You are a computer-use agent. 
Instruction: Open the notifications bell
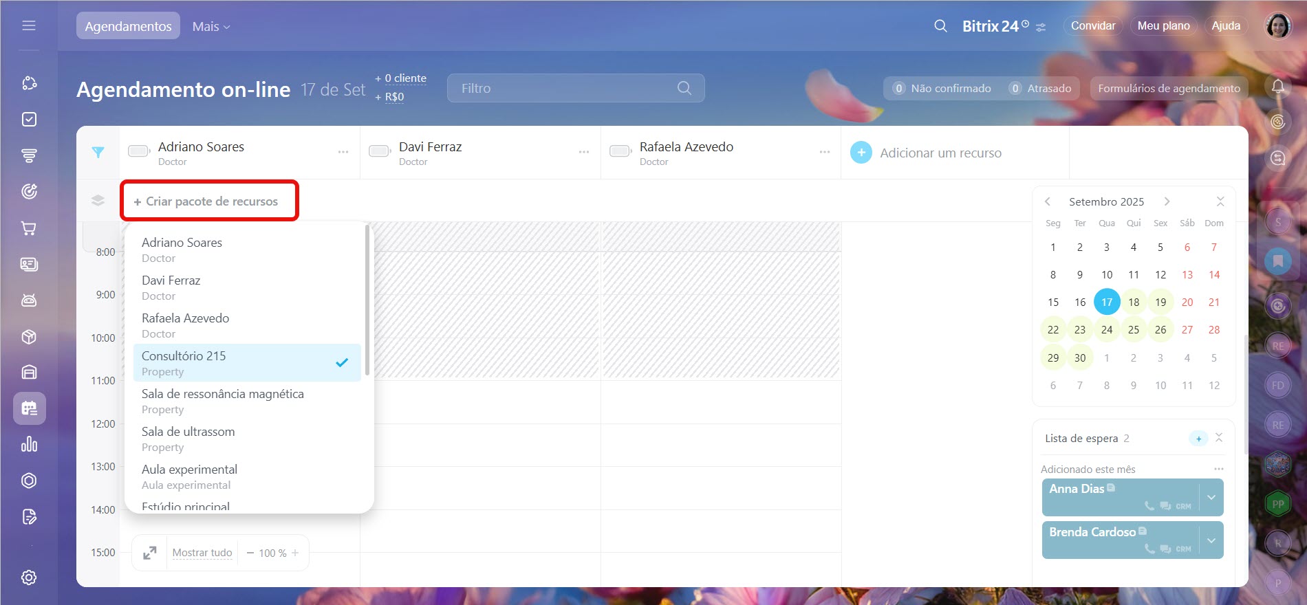(1277, 87)
